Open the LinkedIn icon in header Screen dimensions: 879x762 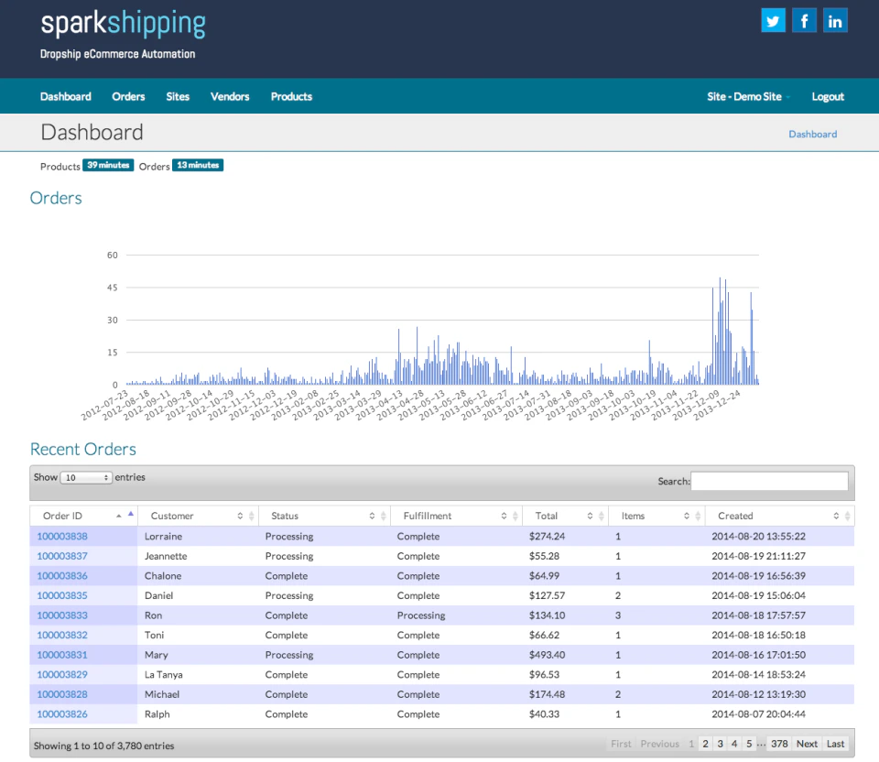click(835, 20)
